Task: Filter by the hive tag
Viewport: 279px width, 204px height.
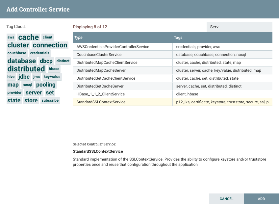Action: tap(11, 77)
